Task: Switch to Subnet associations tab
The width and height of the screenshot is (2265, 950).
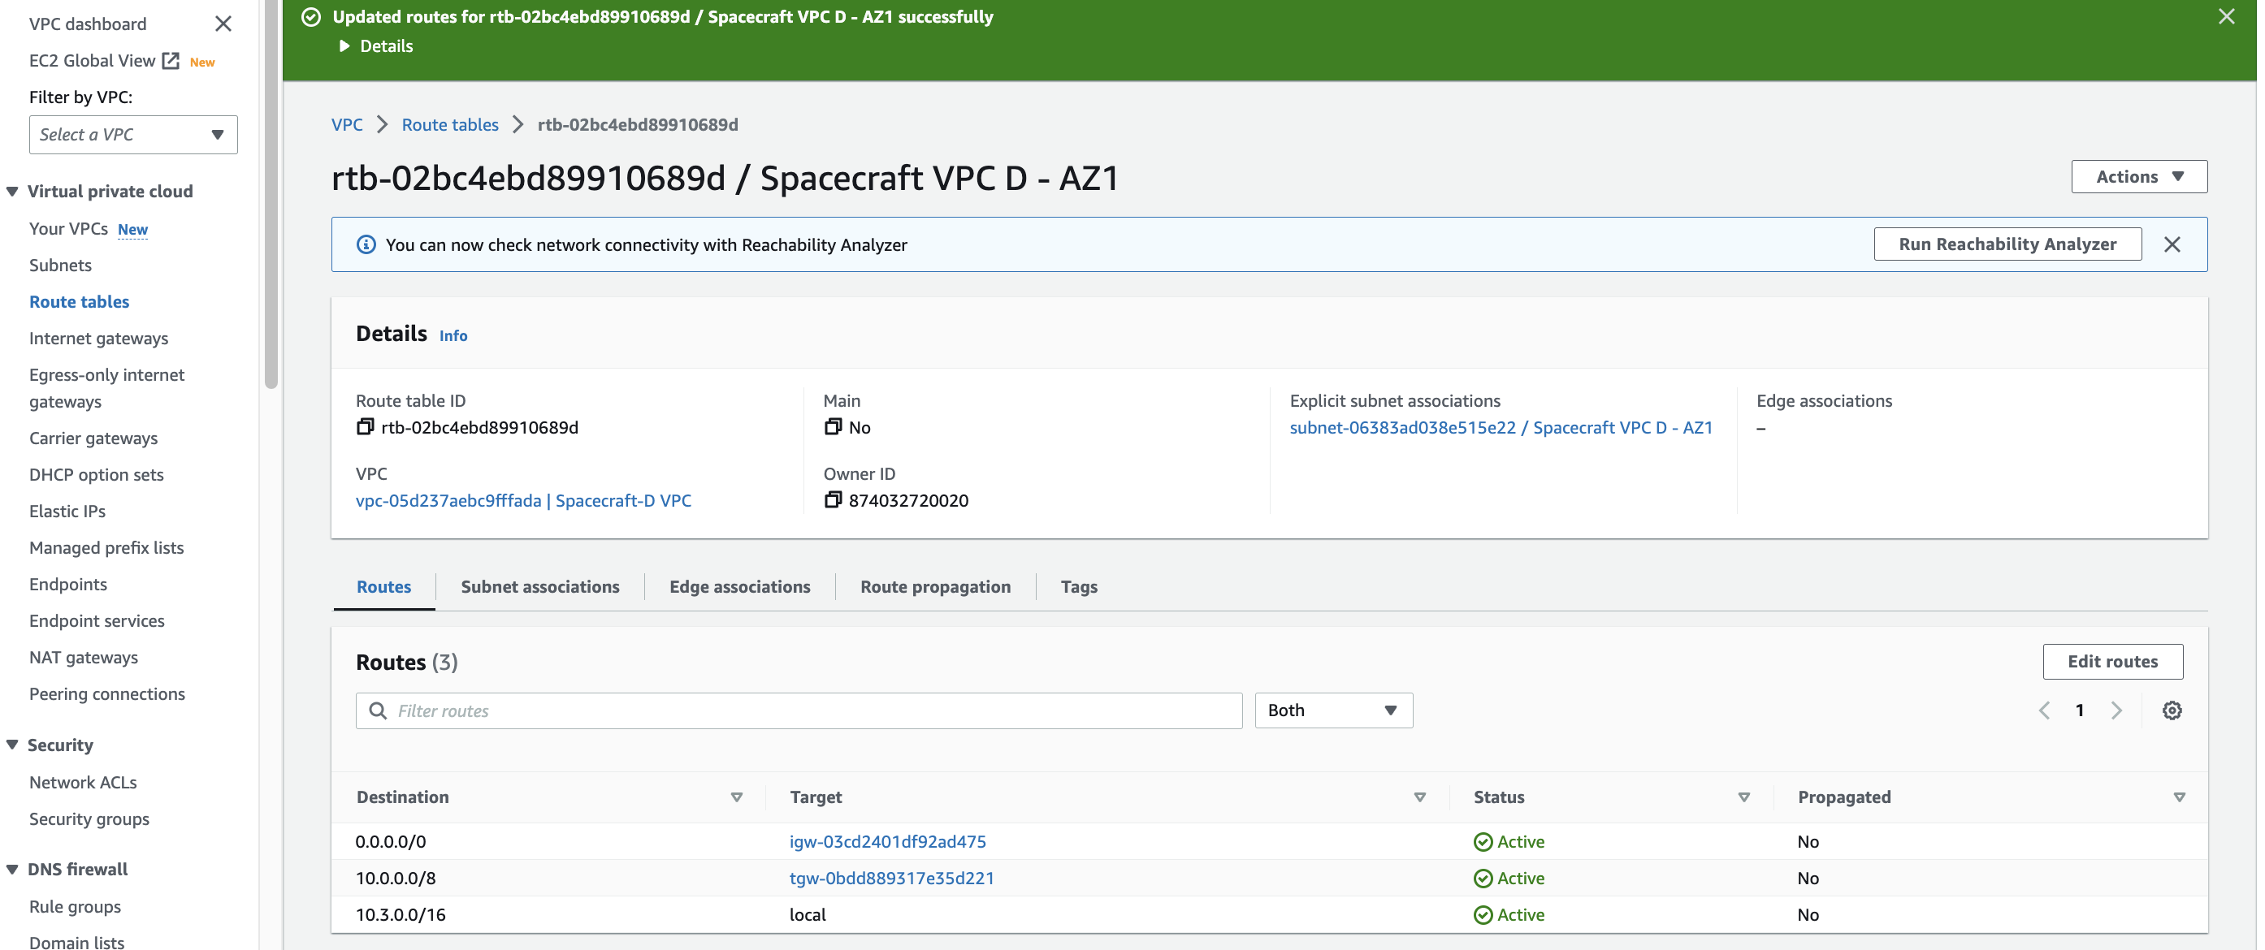Action: coord(540,586)
